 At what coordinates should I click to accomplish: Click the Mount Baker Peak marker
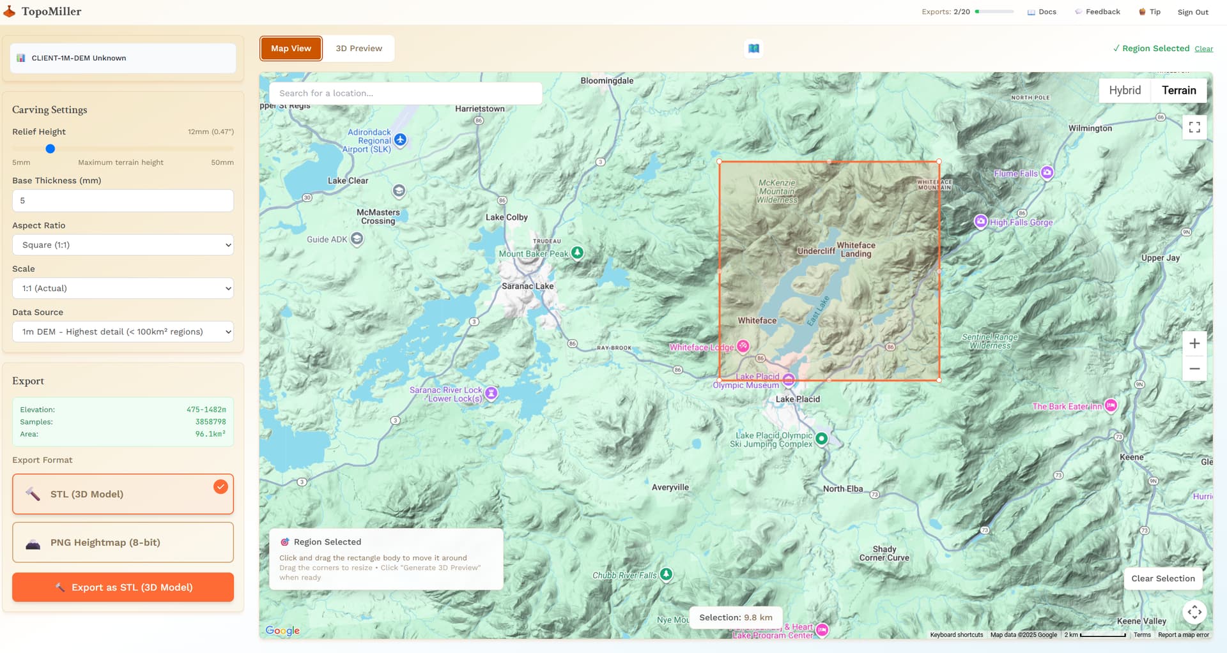(577, 253)
